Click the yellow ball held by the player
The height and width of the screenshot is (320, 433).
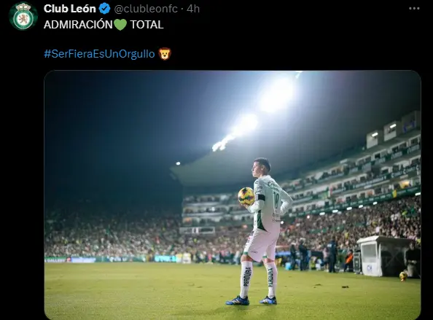point(246,196)
